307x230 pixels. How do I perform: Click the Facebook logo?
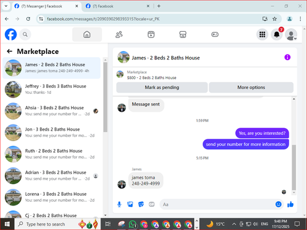tap(10, 34)
